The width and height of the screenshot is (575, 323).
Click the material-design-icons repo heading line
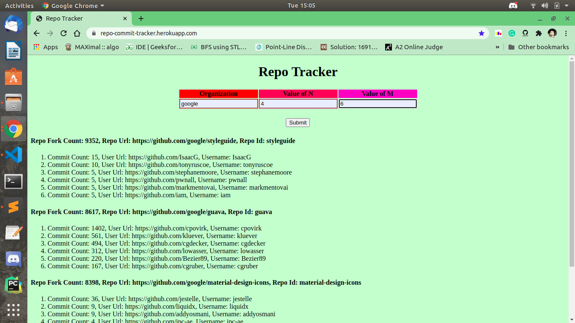coord(196,283)
